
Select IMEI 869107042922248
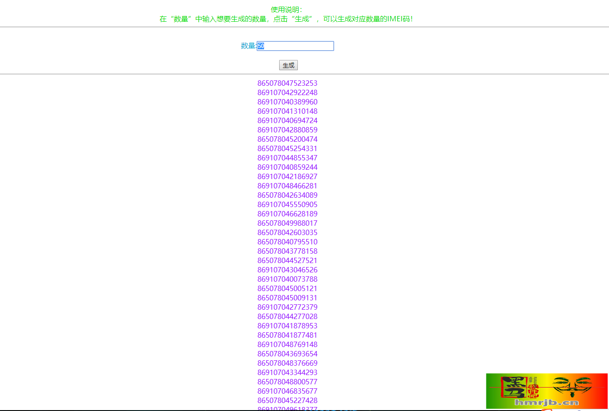[288, 92]
